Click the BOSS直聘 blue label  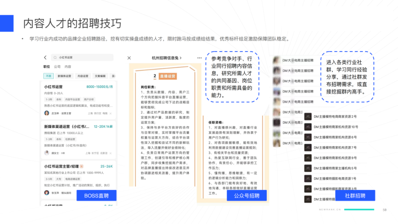click(97, 196)
